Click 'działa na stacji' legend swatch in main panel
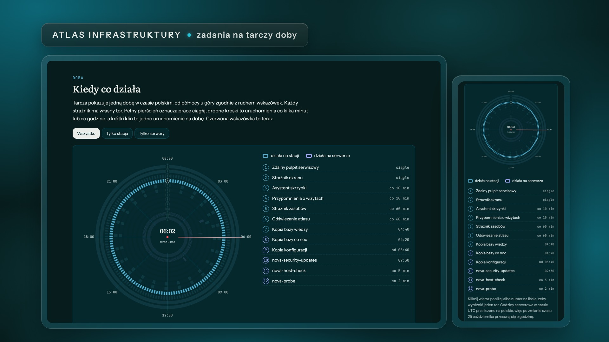This screenshot has height=342, width=609. pyautogui.click(x=265, y=156)
